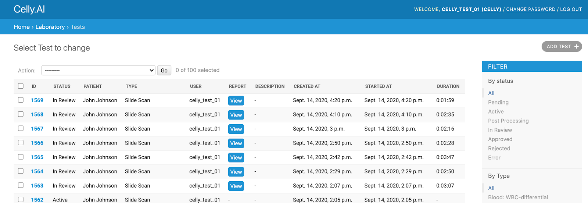The image size is (588, 203).
Task: Open the View report of test 1567
Action: click(236, 129)
